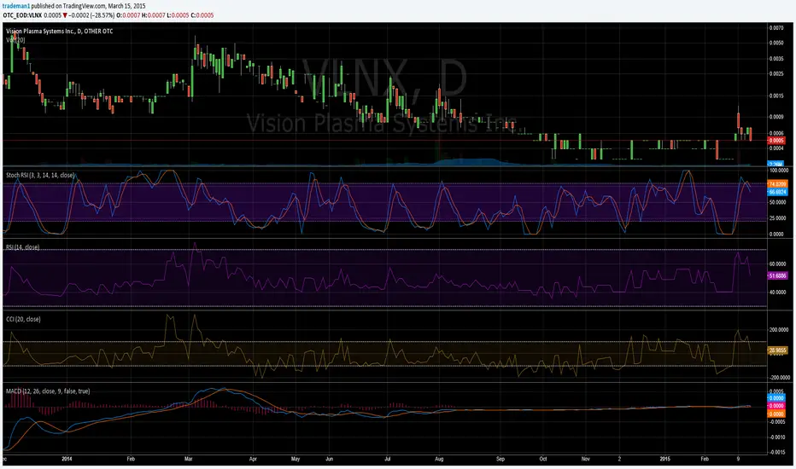Click 0.0050 on the price axis
Screen dimensions: 796x469
[x=776, y=43]
